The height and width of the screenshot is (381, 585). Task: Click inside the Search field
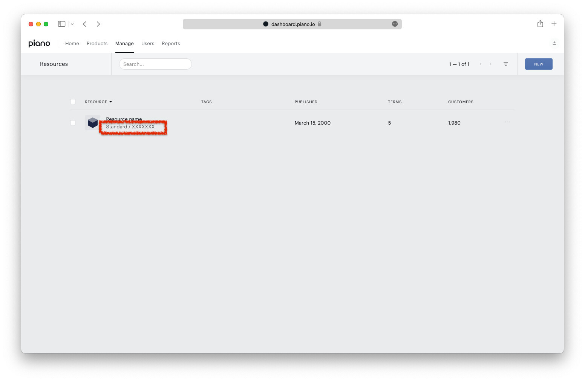click(x=155, y=64)
